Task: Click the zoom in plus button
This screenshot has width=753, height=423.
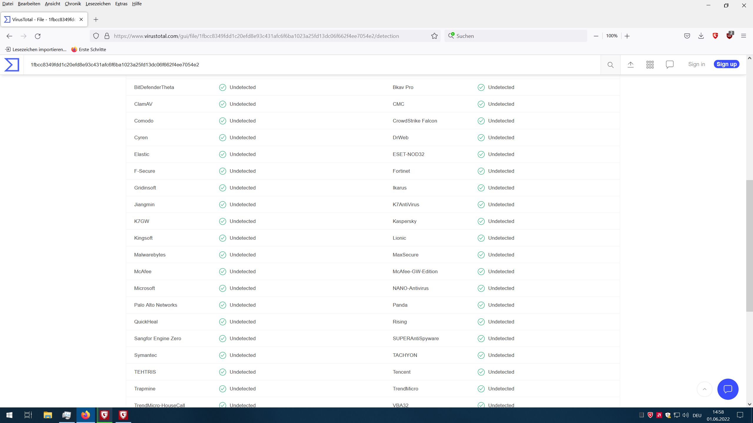Action: coord(627,36)
